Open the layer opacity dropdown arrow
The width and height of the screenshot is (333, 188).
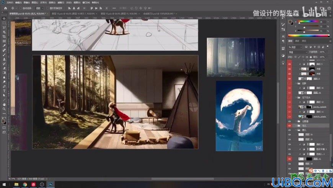pos(326,52)
